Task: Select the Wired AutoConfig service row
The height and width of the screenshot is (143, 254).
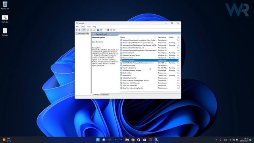Action: click(149, 65)
